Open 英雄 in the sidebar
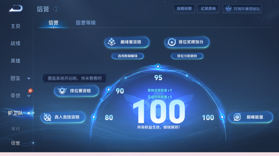 [15, 61]
